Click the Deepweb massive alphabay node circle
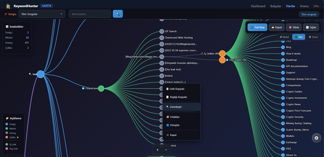This screenshot has height=157, width=324. [162, 63]
